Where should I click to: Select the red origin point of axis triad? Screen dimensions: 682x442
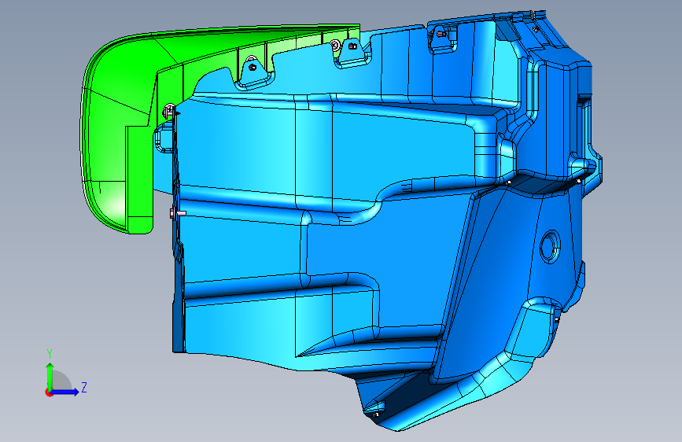coord(48,392)
